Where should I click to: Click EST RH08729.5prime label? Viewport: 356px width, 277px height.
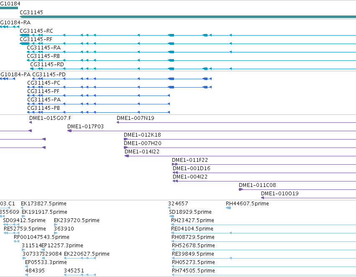tap(193, 238)
